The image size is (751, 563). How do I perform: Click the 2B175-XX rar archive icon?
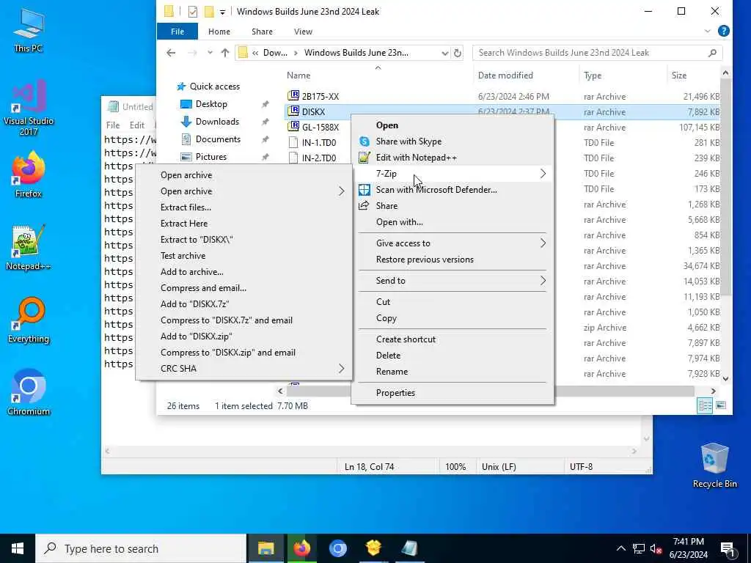click(x=293, y=96)
